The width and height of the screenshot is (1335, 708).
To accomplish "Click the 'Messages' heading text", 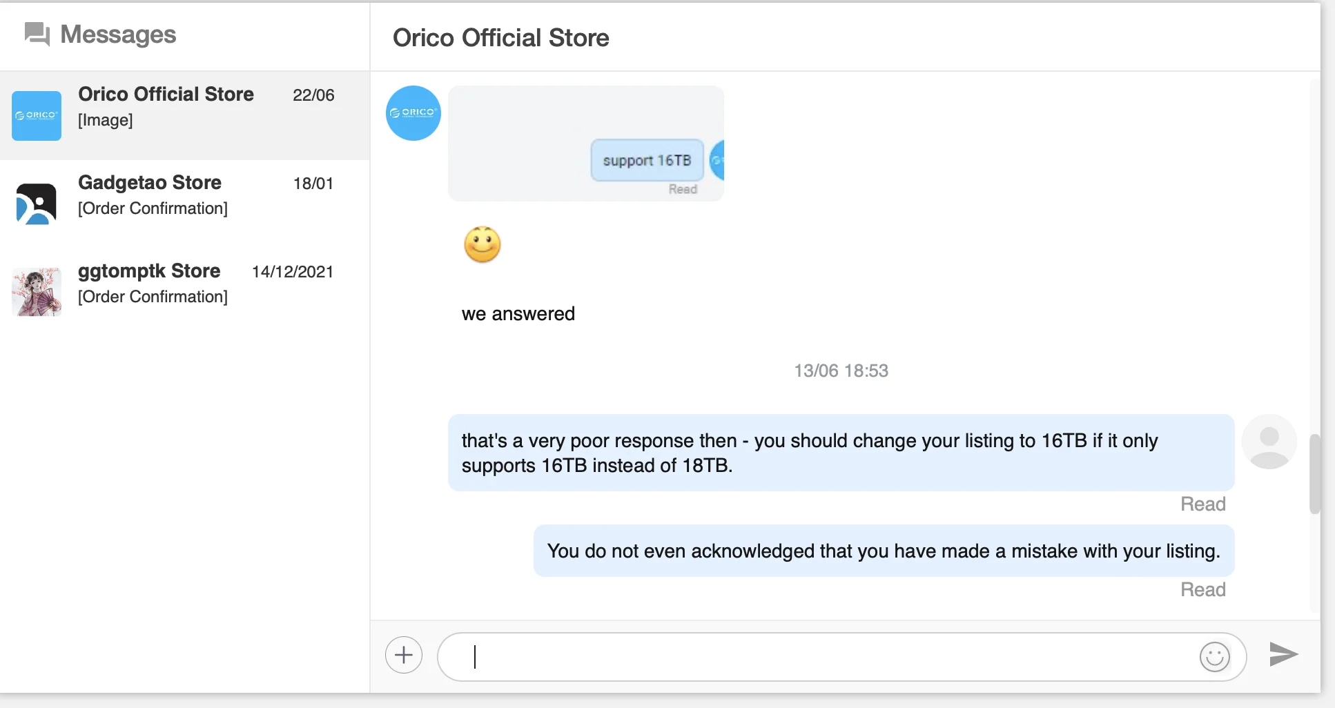I will pos(118,35).
